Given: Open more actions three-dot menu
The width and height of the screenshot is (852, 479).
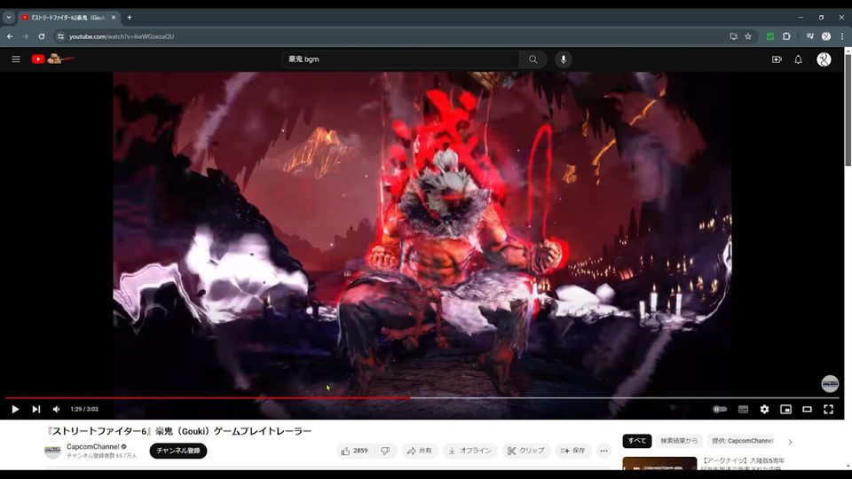Looking at the screenshot, I should tap(603, 451).
